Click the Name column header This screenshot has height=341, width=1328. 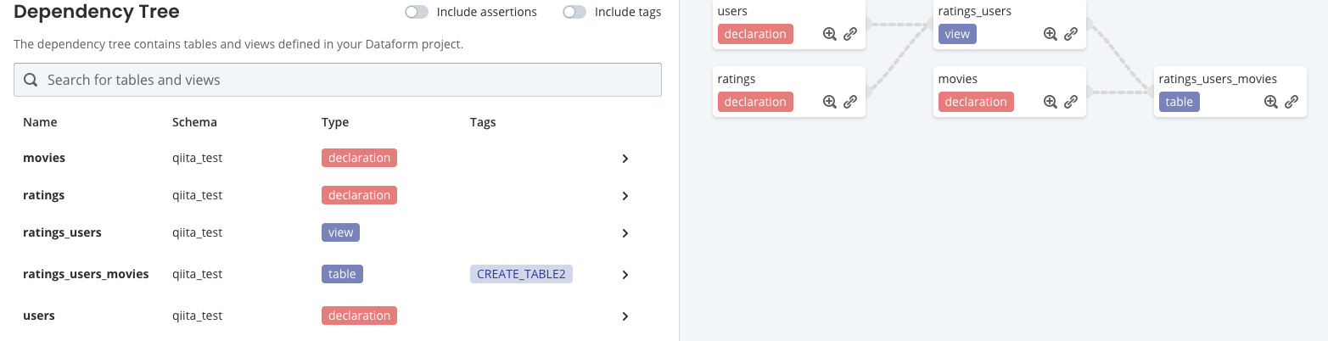(x=40, y=122)
